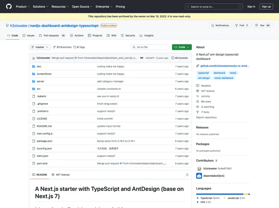Image resolution: width=279 pixels, height=208 pixels.
Task: Expand the Product menu
Action: 23,6
